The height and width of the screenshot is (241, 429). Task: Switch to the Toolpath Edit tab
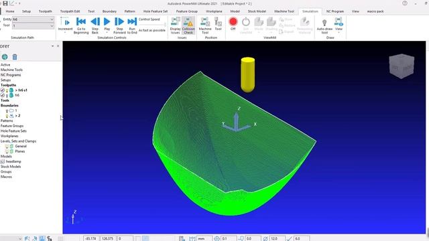tap(70, 11)
